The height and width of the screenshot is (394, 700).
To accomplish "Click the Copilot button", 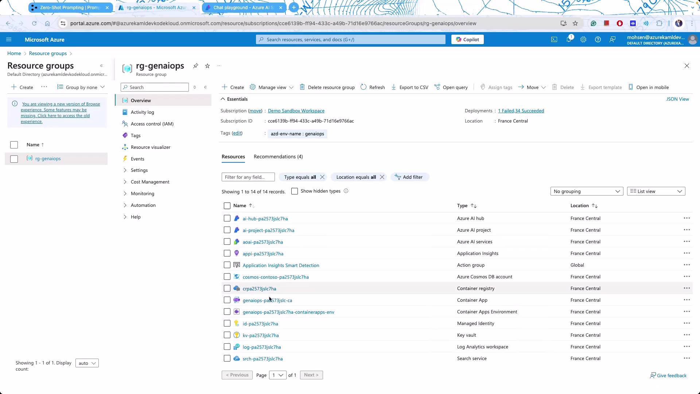I will coord(467,39).
